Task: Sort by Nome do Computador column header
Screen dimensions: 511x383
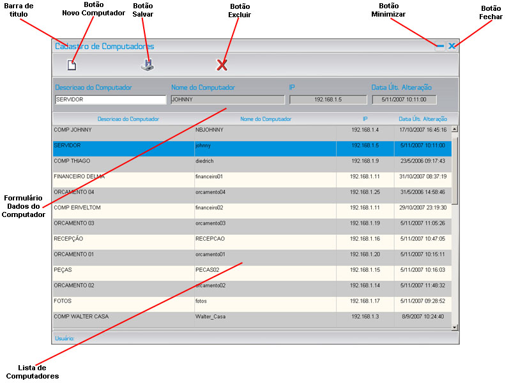Action: click(x=266, y=119)
